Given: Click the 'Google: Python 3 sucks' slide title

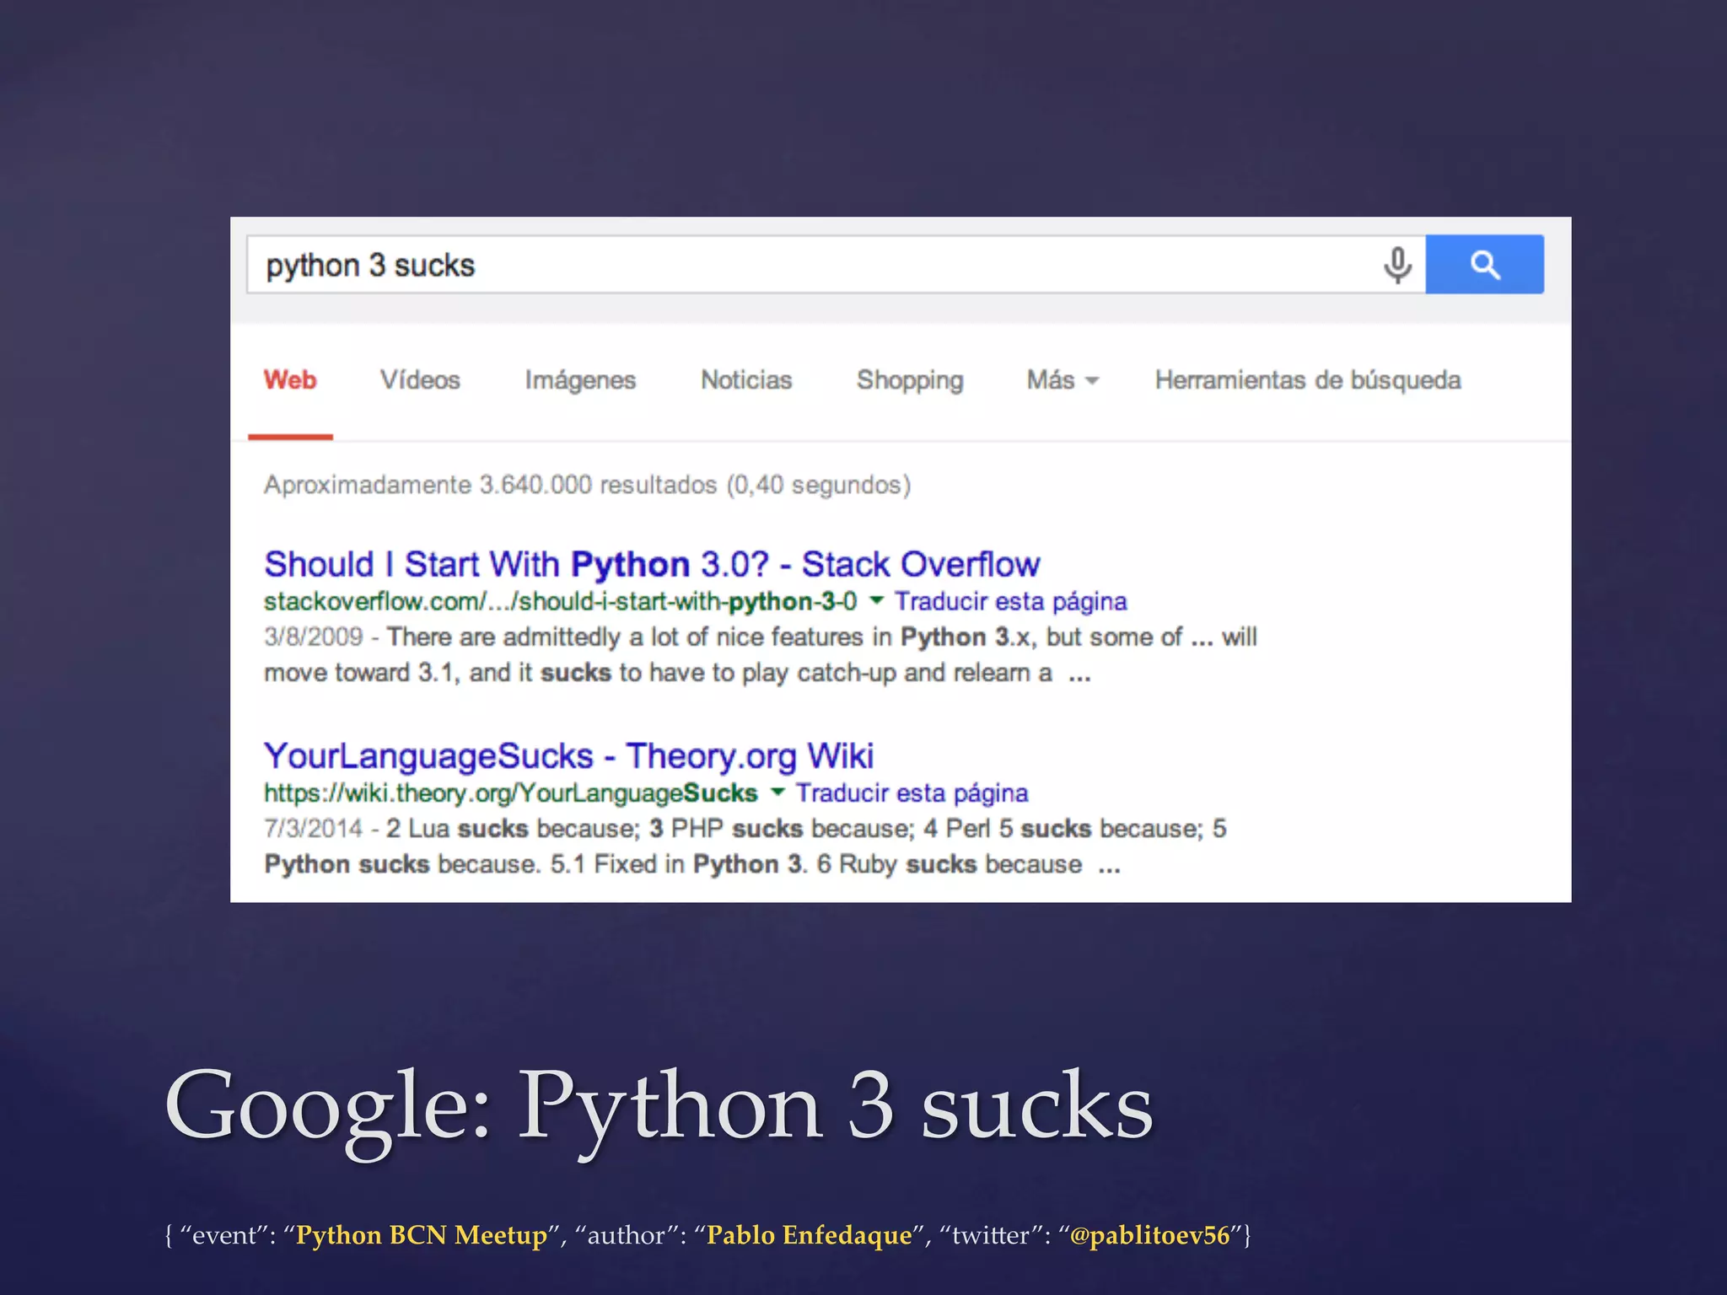Looking at the screenshot, I should tap(658, 1104).
